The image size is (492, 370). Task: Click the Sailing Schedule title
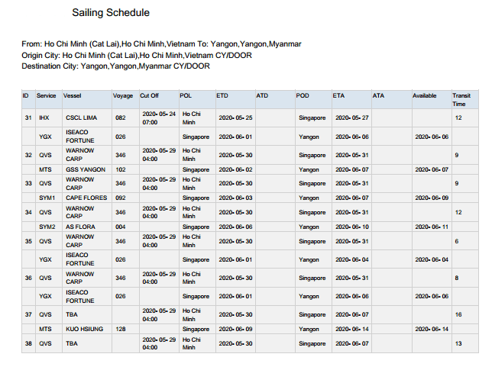111,13
